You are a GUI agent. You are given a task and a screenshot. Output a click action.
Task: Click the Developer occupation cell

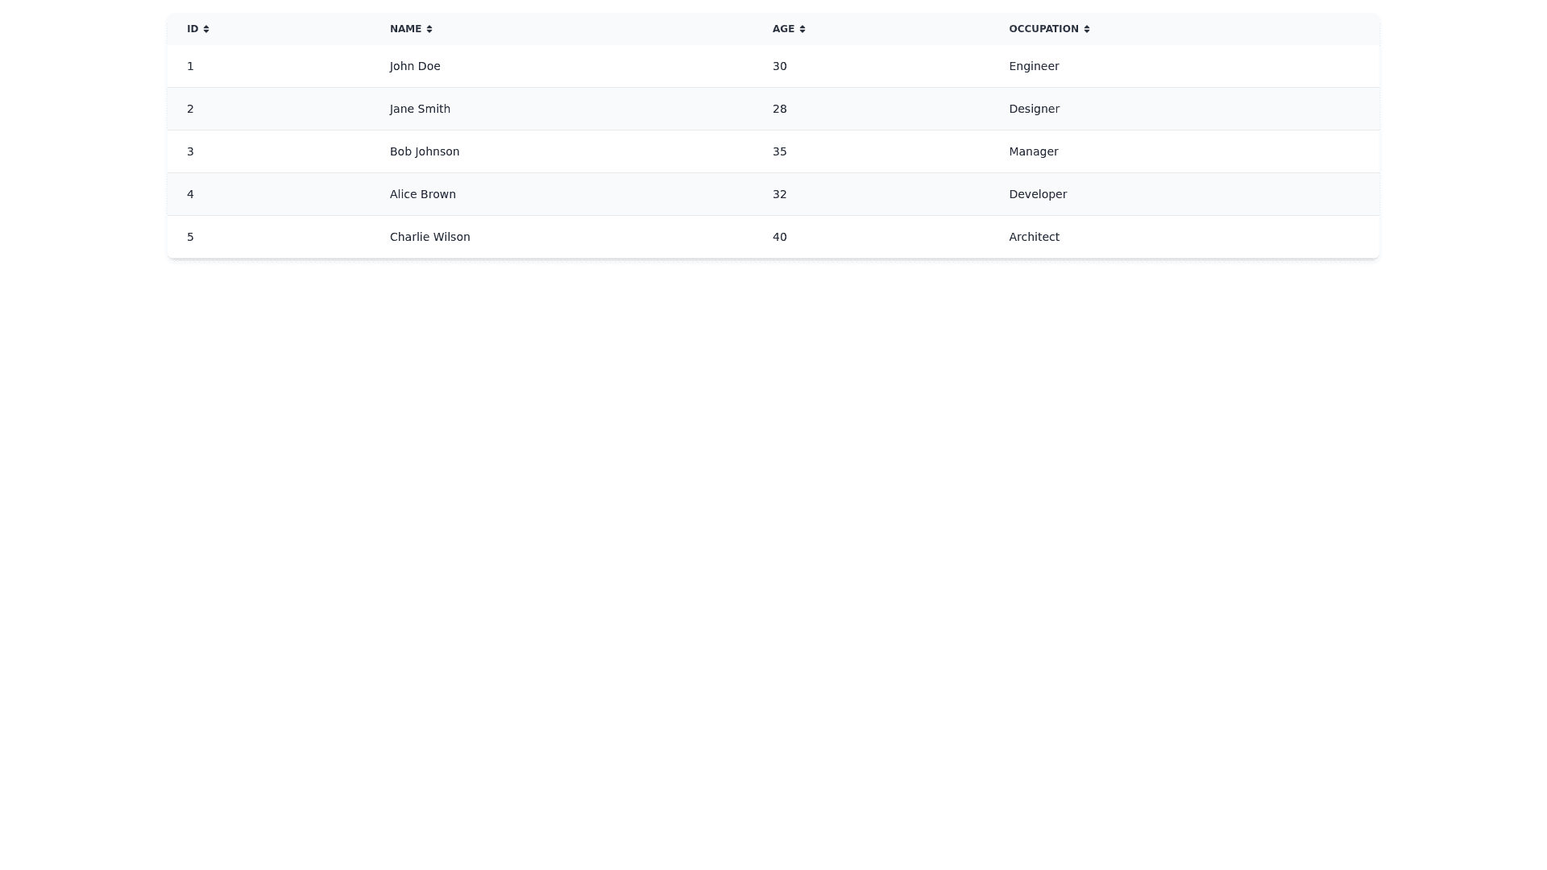[x=1038, y=194]
